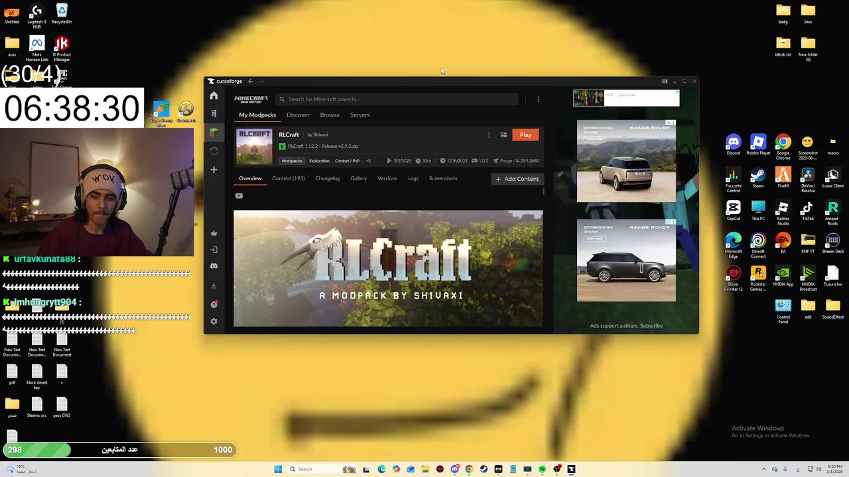The image size is (849, 477).
Task: Go back with the CurseForge back arrow
Action: pos(251,81)
